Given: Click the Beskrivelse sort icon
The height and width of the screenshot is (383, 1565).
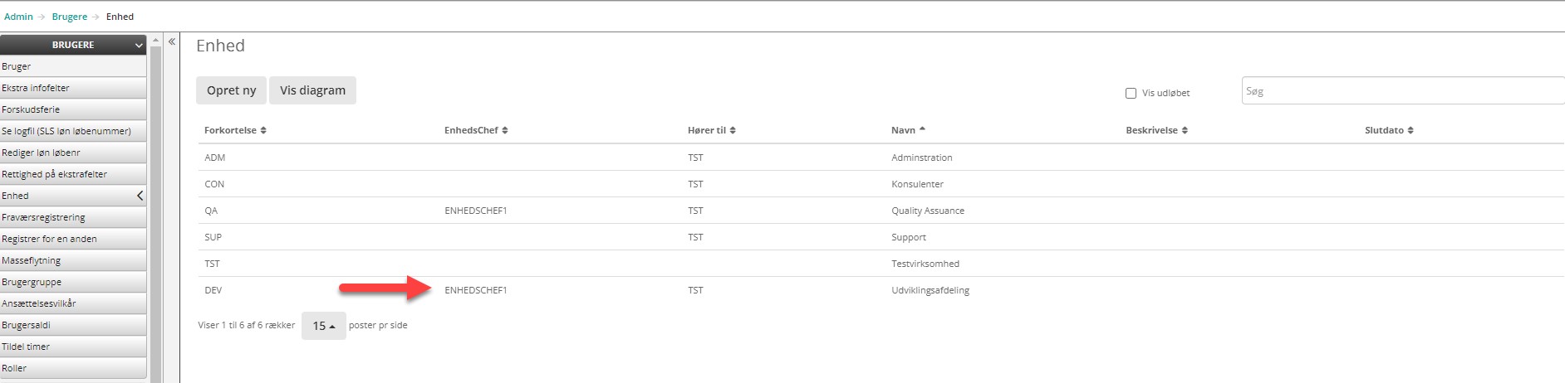Looking at the screenshot, I should pos(1185,131).
